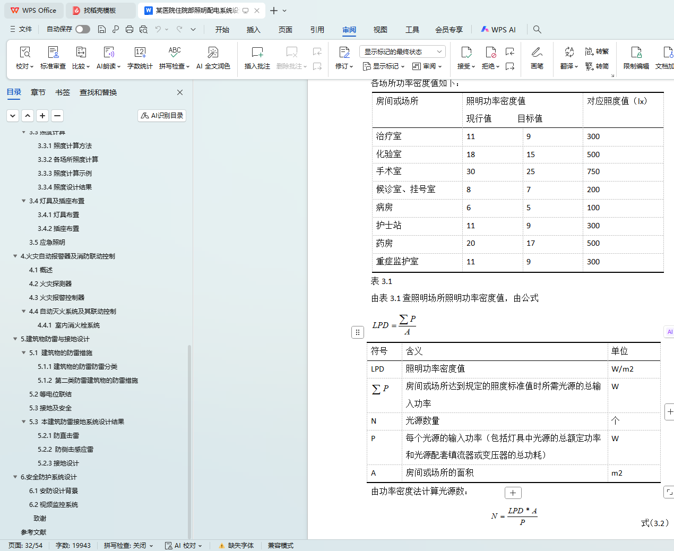Collapse 5.建筑物防雷与接地设计 section

15,339
